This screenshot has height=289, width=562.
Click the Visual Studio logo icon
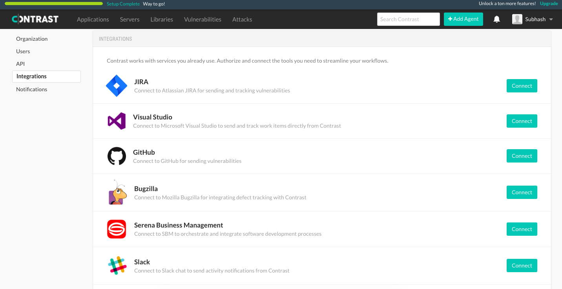click(117, 121)
